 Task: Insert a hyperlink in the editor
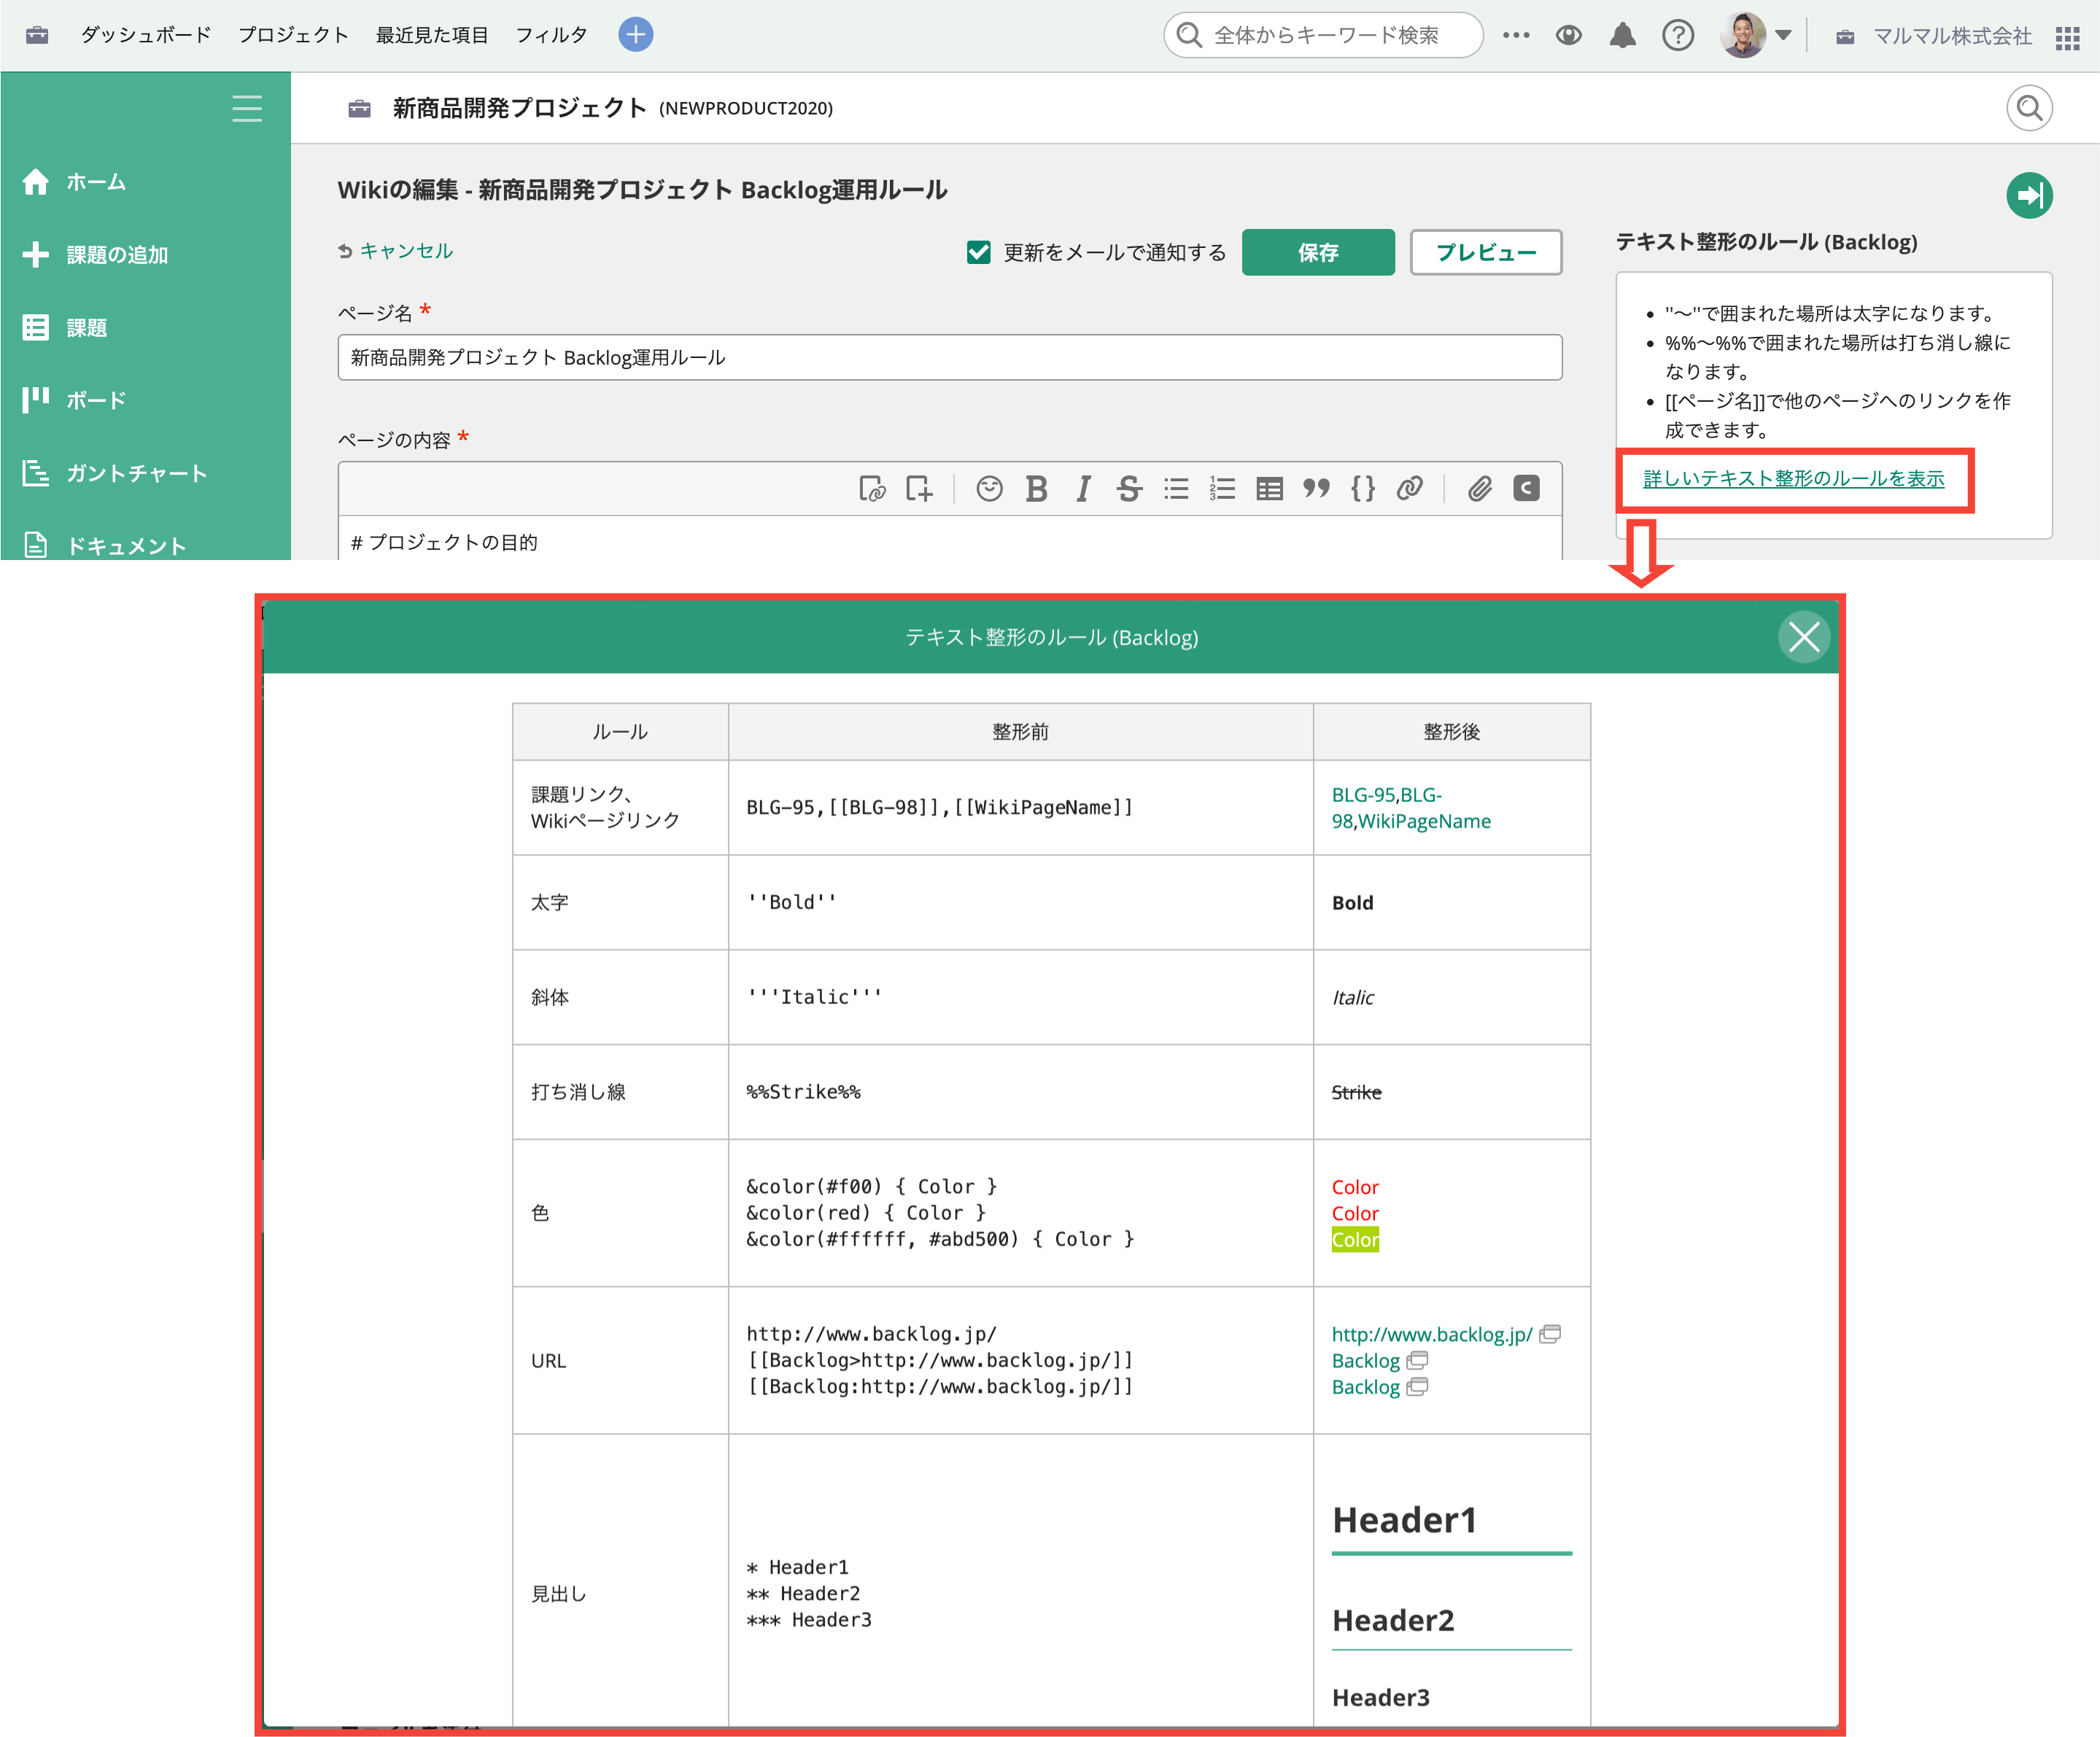[x=1409, y=489]
